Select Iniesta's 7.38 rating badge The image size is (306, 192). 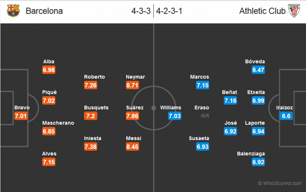point(91,147)
